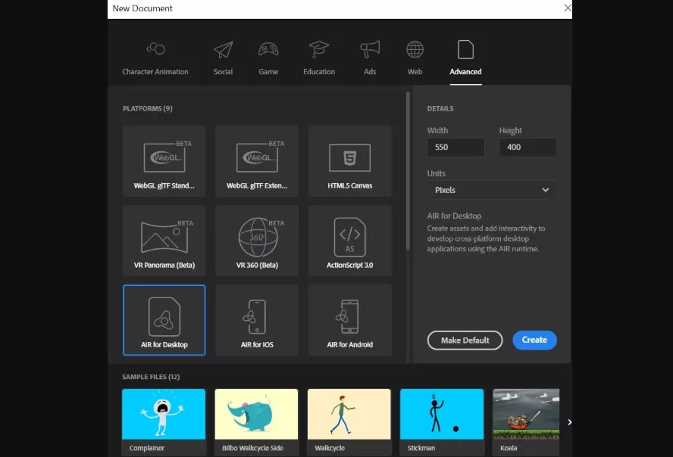Screen dimensions: 673x457
Task: Open the Bilbo Walkcycle Side sample
Action: 256,422
